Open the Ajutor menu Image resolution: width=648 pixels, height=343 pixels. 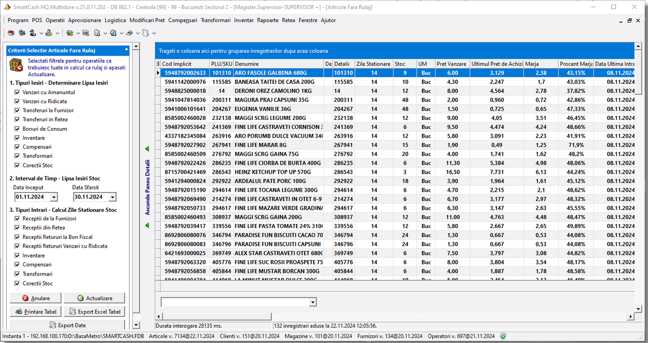tap(329, 20)
